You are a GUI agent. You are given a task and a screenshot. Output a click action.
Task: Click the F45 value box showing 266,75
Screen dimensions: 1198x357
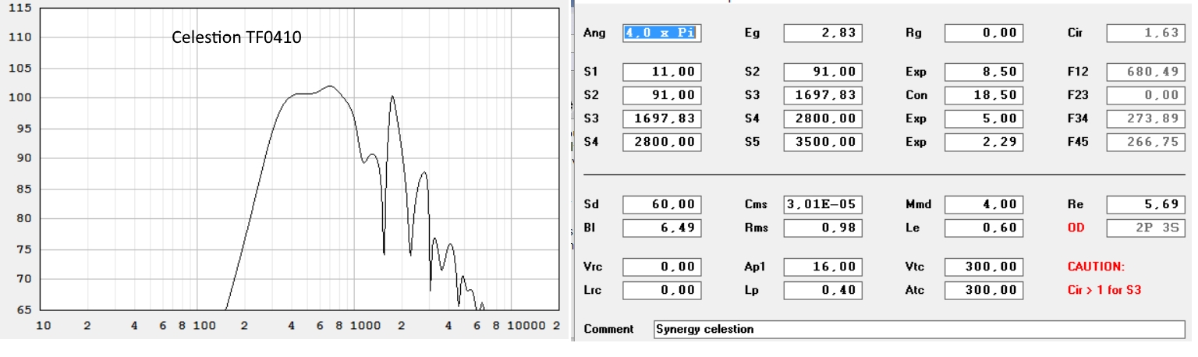pos(1146,143)
